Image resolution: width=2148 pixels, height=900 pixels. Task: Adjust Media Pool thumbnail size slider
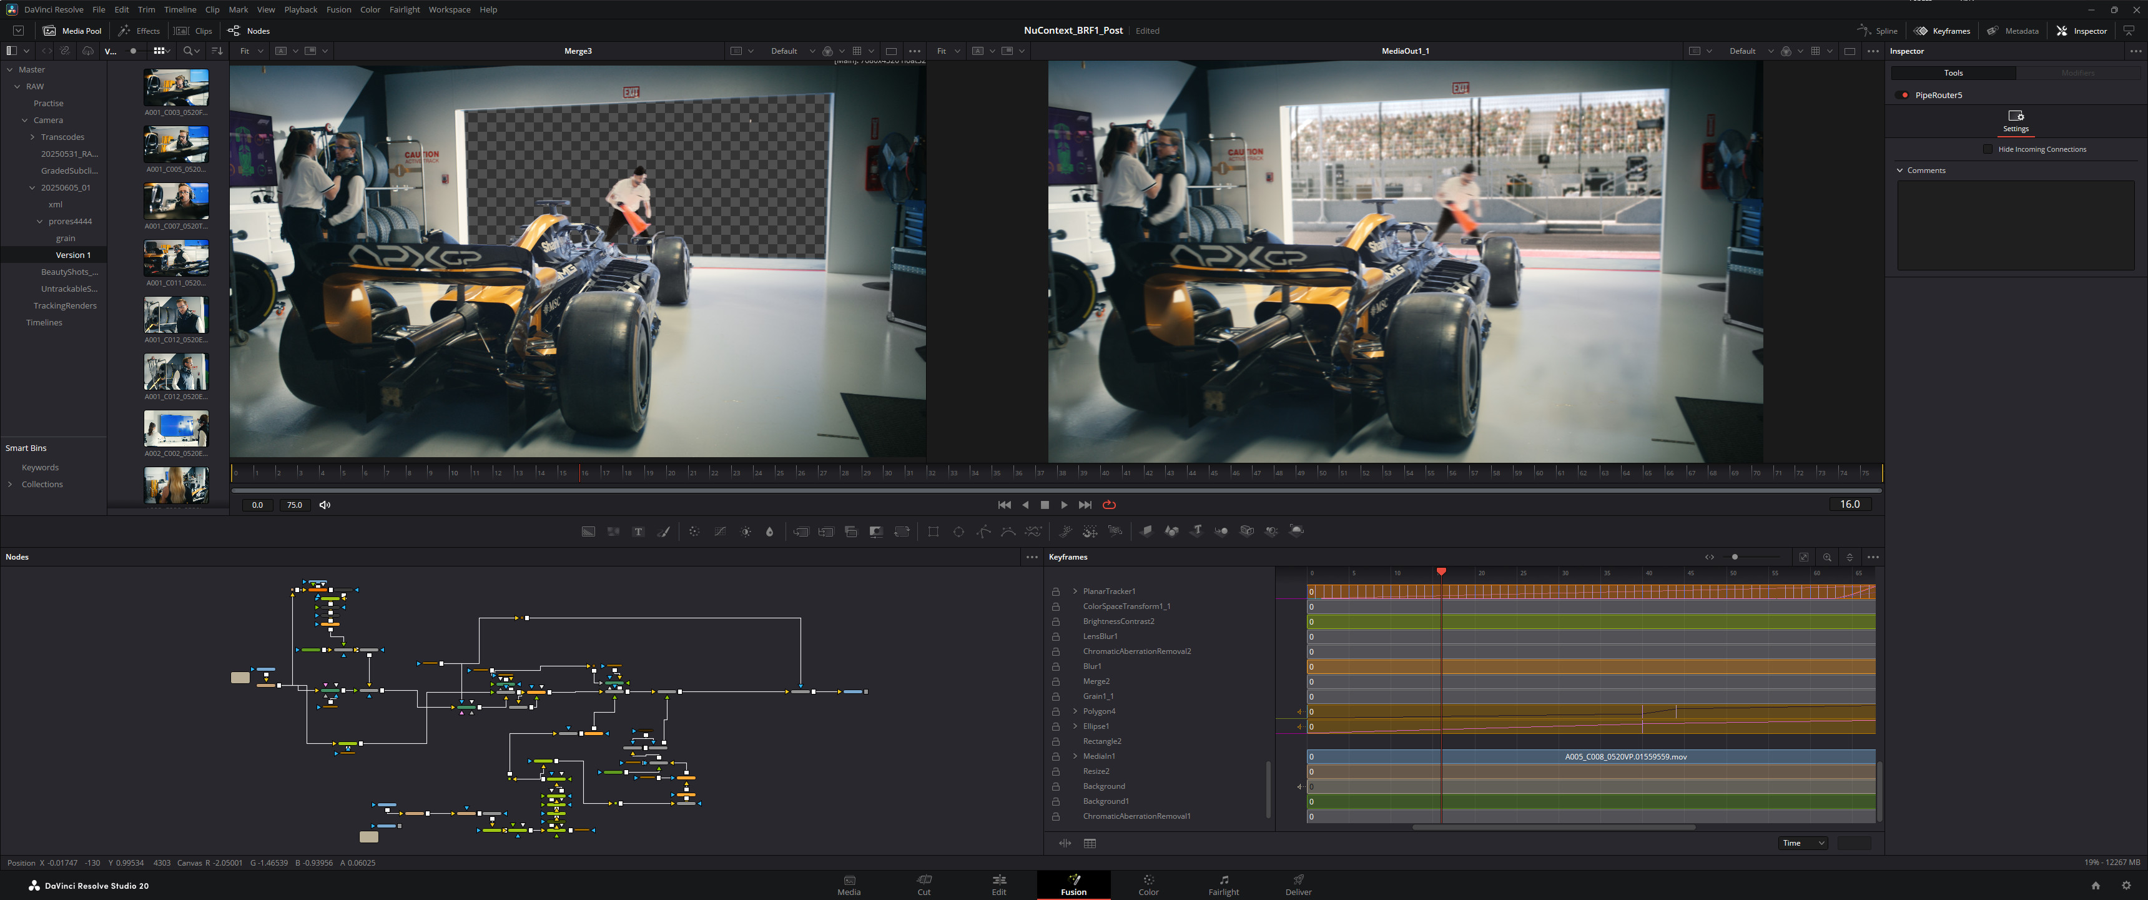coord(132,51)
